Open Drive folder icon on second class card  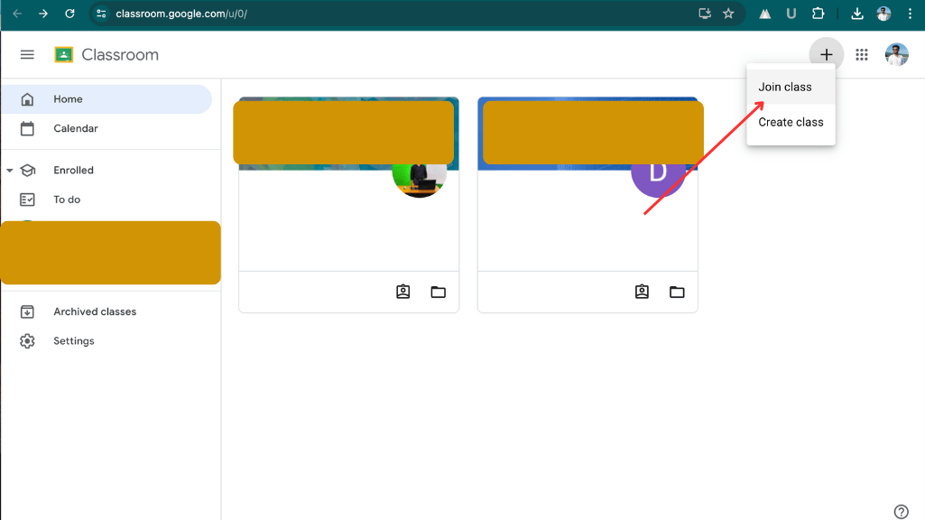[x=677, y=292]
